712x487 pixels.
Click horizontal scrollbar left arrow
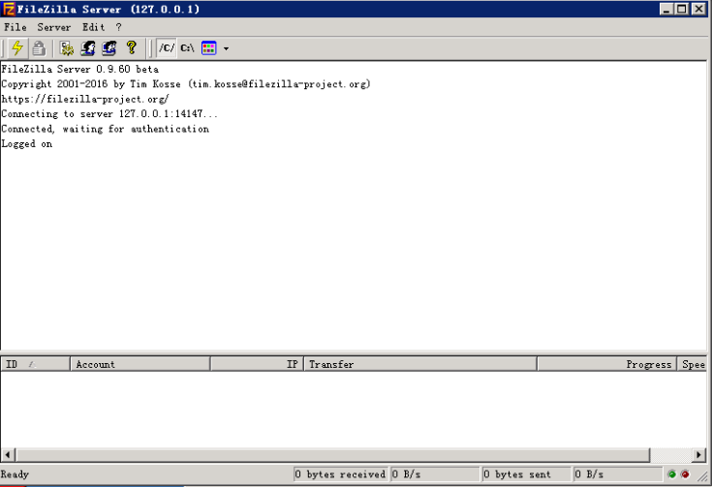pyautogui.click(x=8, y=454)
